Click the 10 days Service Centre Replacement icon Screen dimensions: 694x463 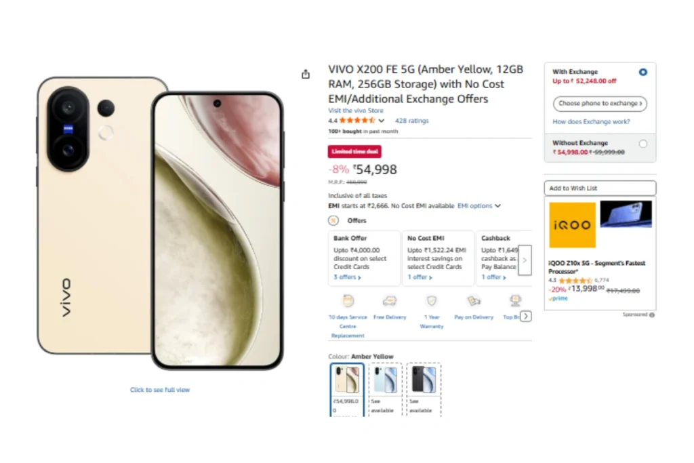pos(348,301)
